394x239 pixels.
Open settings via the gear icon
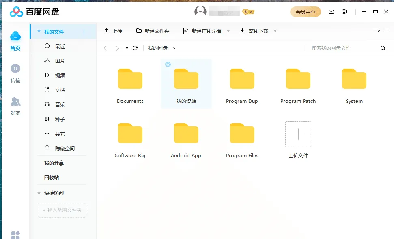tap(344, 11)
